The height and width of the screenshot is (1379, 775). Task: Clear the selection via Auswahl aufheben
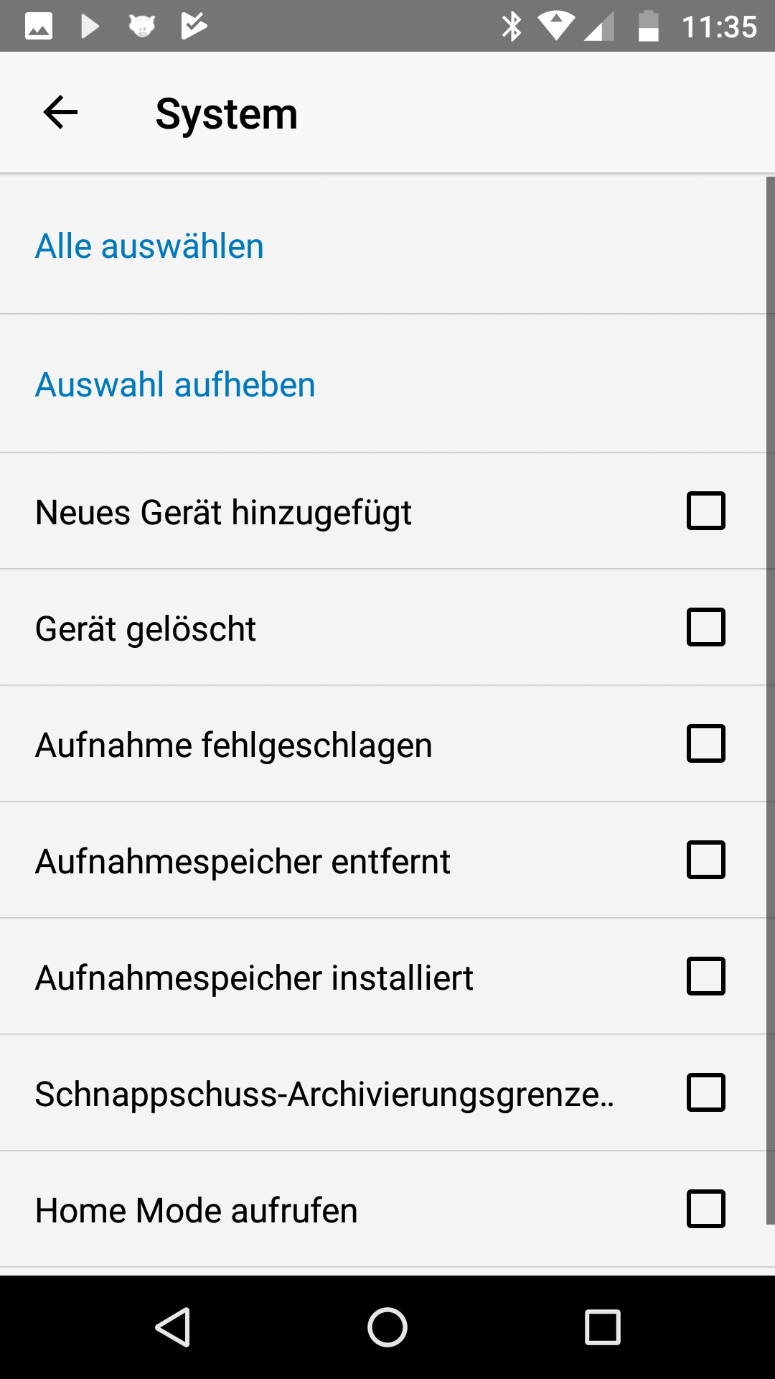tap(176, 385)
